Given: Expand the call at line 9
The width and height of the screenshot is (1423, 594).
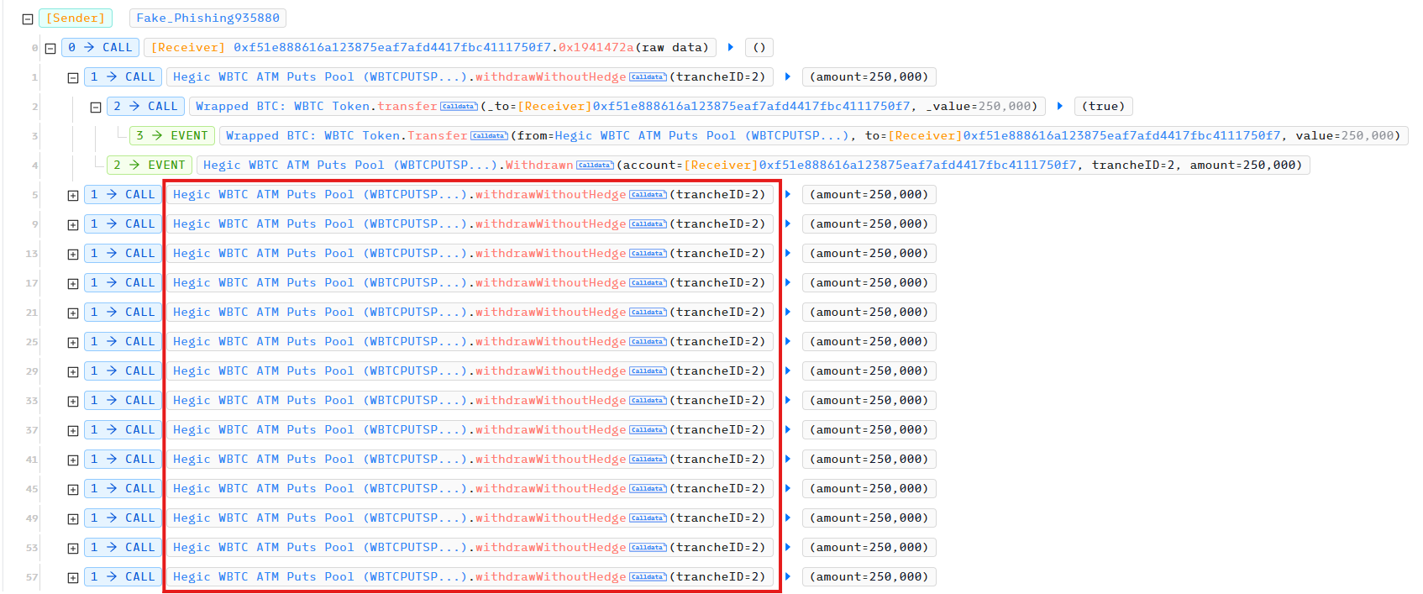Looking at the screenshot, I should tap(73, 224).
